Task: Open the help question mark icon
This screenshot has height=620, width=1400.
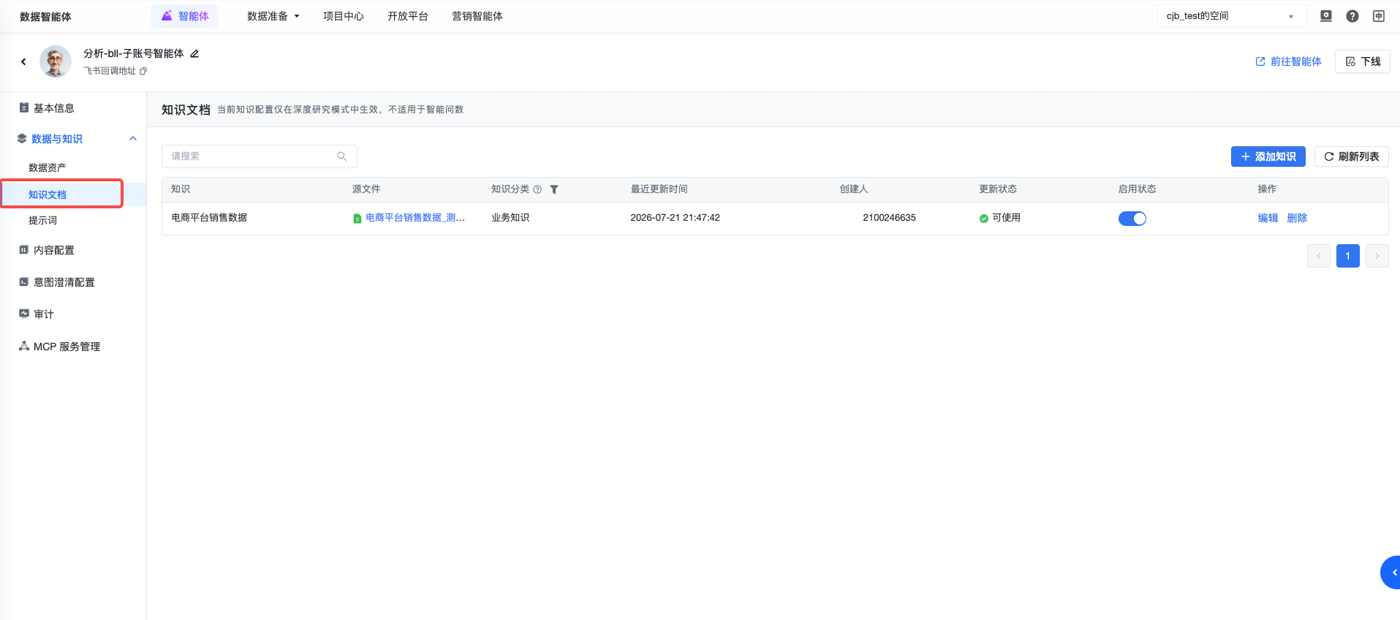Action: click(x=1352, y=16)
